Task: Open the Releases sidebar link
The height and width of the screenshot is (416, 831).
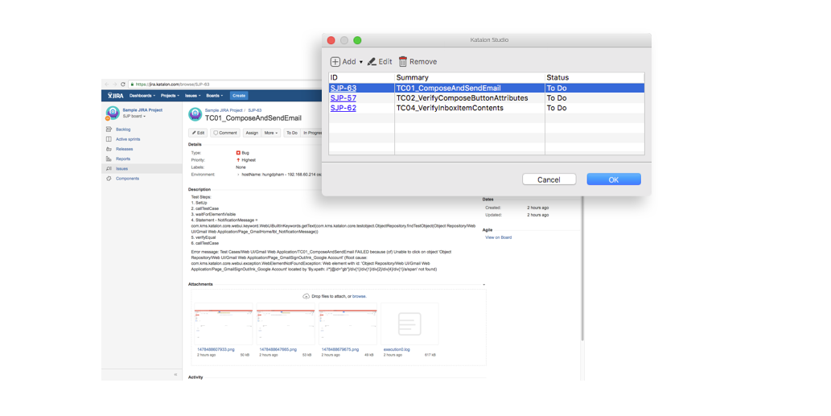Action: (x=124, y=149)
